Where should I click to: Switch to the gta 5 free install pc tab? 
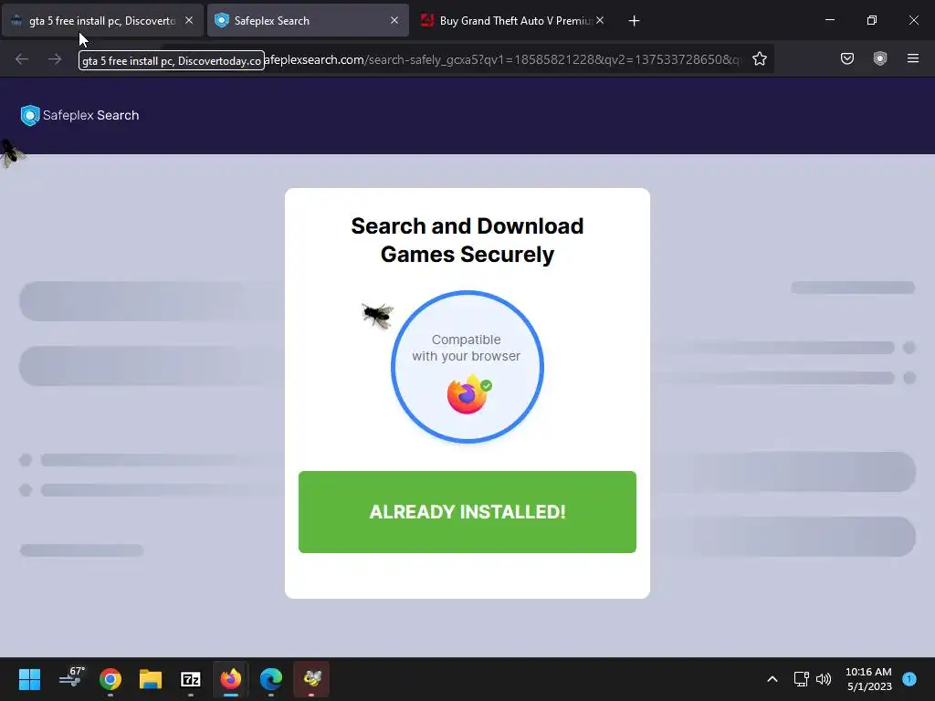pyautogui.click(x=101, y=21)
